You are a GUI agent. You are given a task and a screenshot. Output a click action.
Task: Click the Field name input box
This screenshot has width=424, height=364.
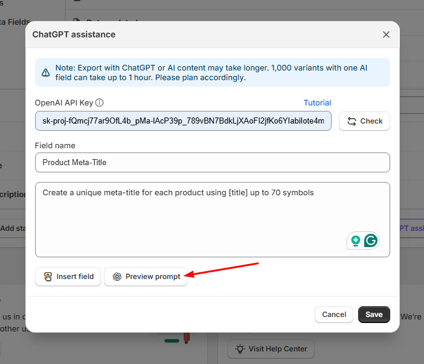click(x=212, y=163)
